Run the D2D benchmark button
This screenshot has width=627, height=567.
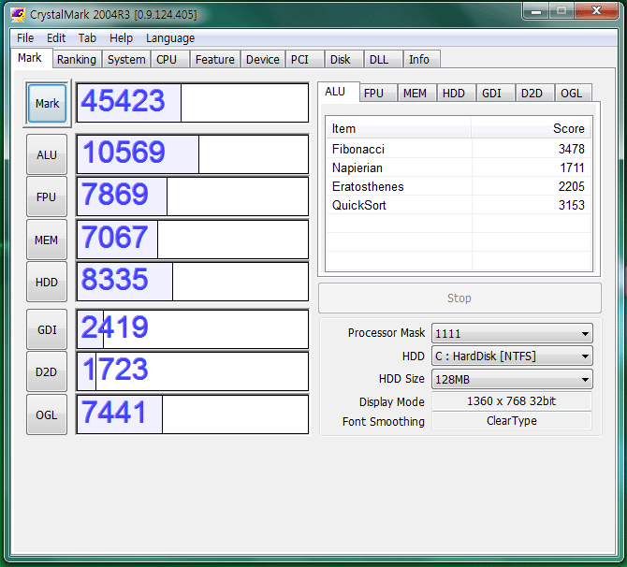pos(47,371)
